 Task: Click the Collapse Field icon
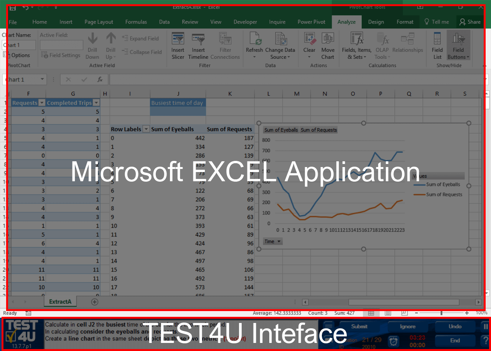click(x=125, y=52)
